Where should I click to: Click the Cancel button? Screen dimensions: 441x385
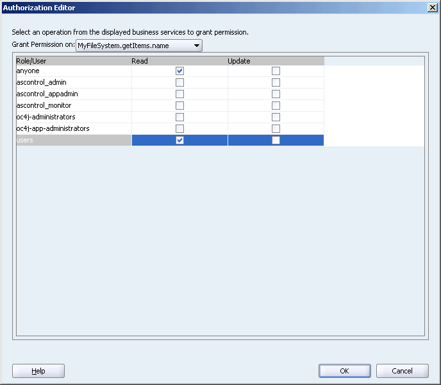click(402, 371)
